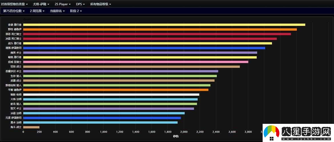Click the blue 增强 萨满祭司 bar
Image resolution: width=334 pixels, height=142 pixels.
(144, 48)
